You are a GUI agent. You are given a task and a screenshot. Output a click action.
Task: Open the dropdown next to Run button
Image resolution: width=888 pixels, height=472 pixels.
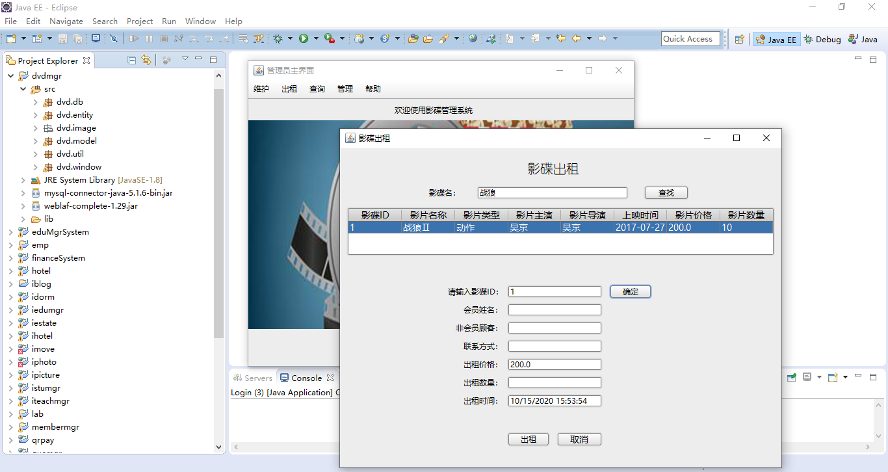coord(316,39)
